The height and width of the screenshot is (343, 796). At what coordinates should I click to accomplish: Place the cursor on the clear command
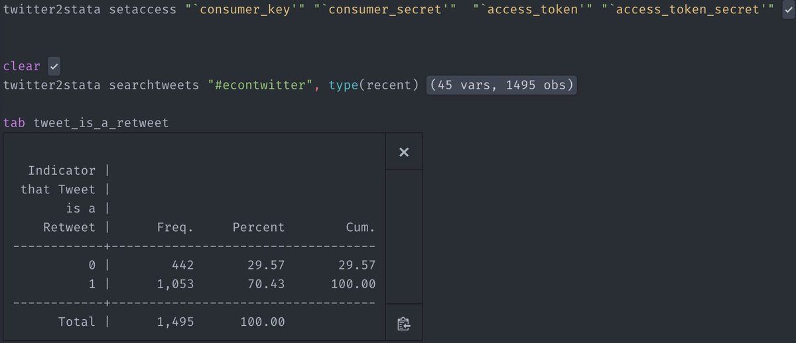point(21,66)
